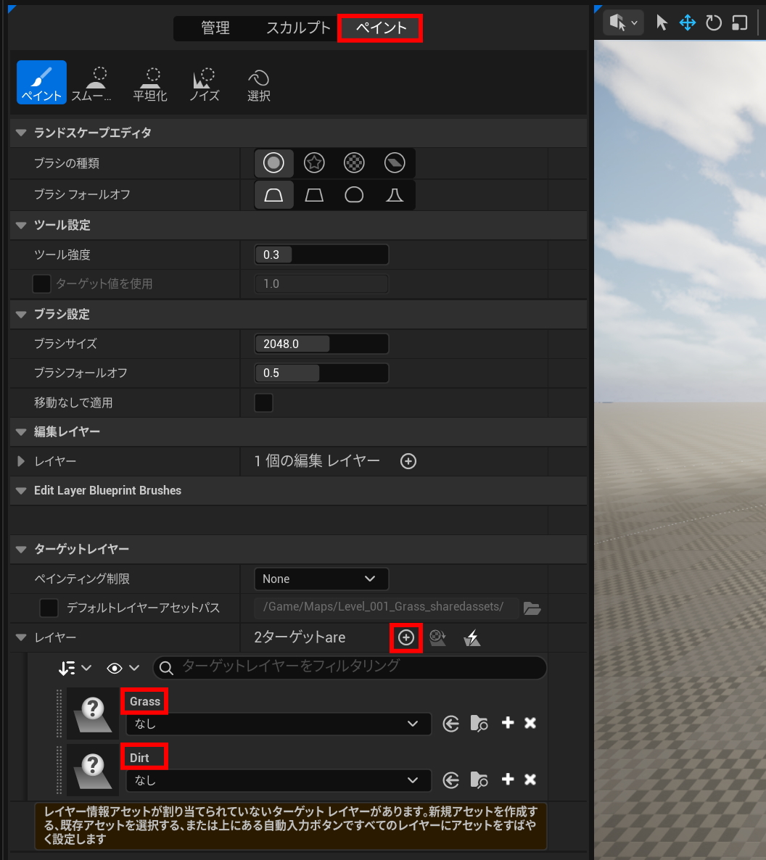Switch to the 管理 tab
This screenshot has width=766, height=860.
coord(215,28)
